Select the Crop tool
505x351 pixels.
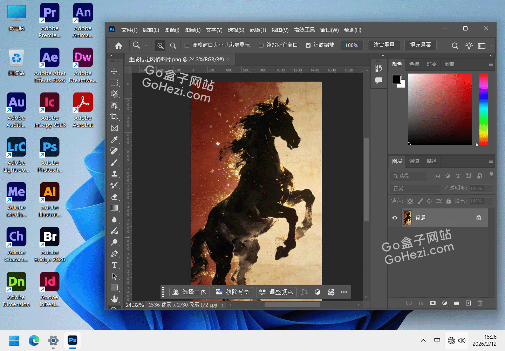[x=114, y=117]
